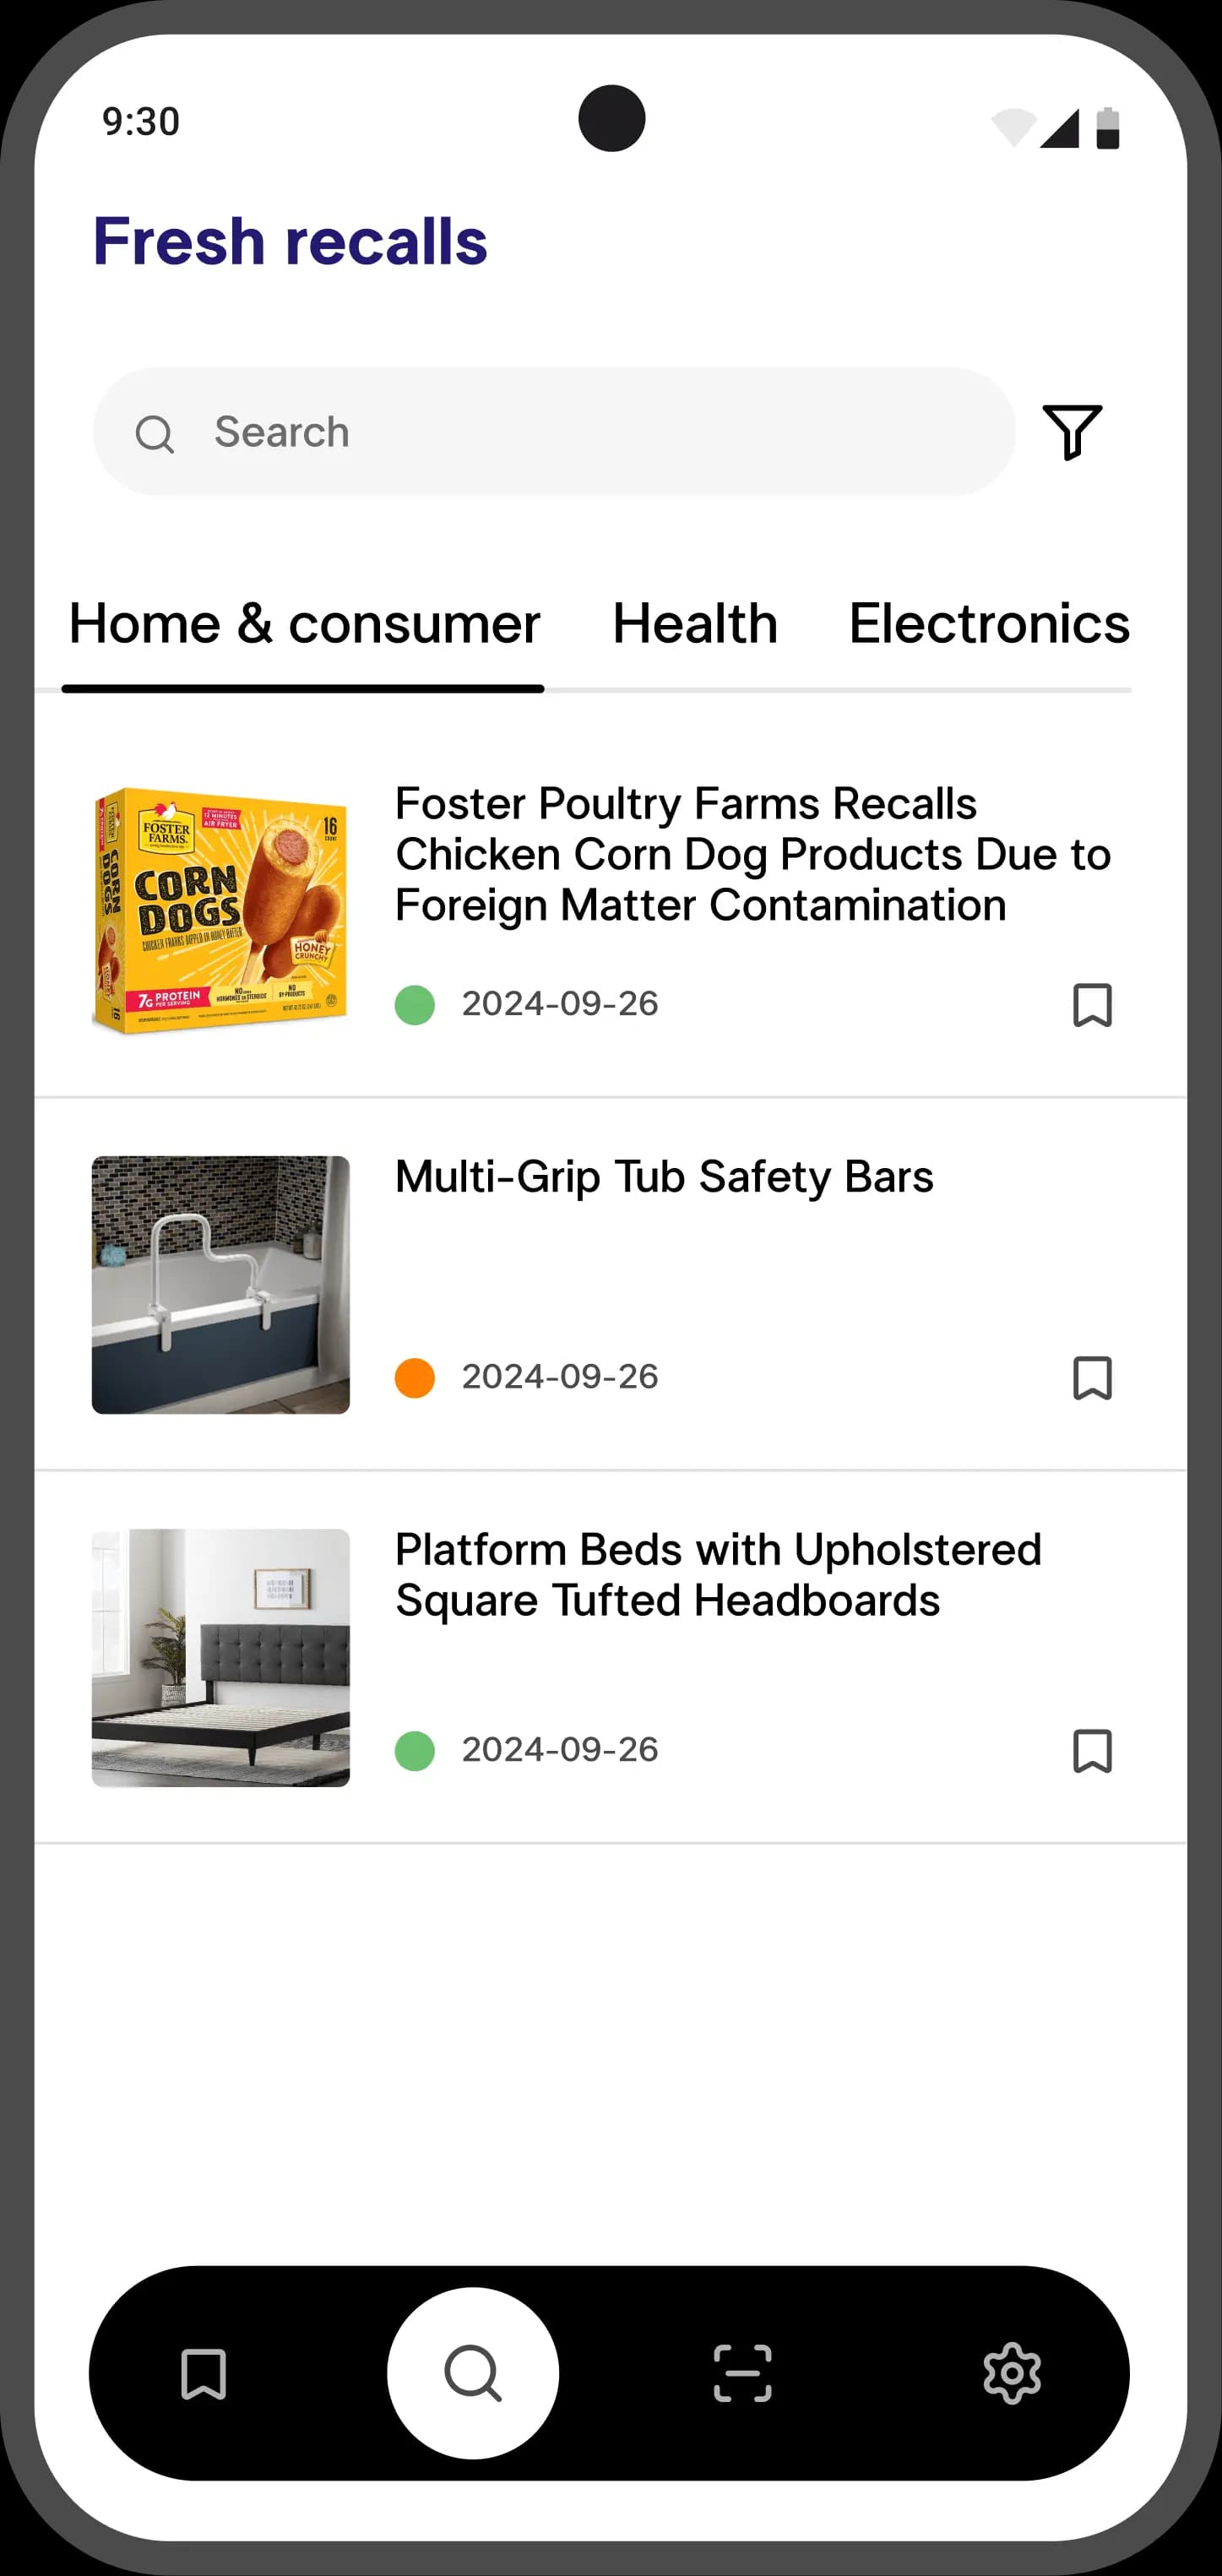Click the orange status dot on Tub Bars
Image resolution: width=1222 pixels, height=2576 pixels.
click(x=415, y=1378)
